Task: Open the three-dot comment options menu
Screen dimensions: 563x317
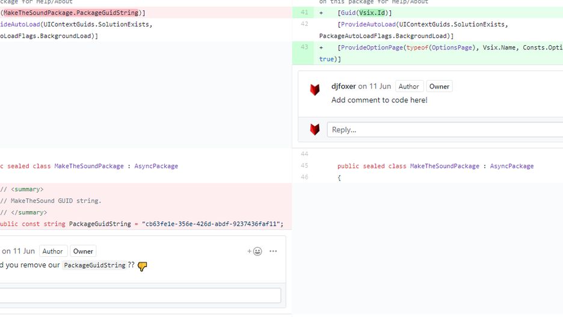Action: pyautogui.click(x=273, y=251)
